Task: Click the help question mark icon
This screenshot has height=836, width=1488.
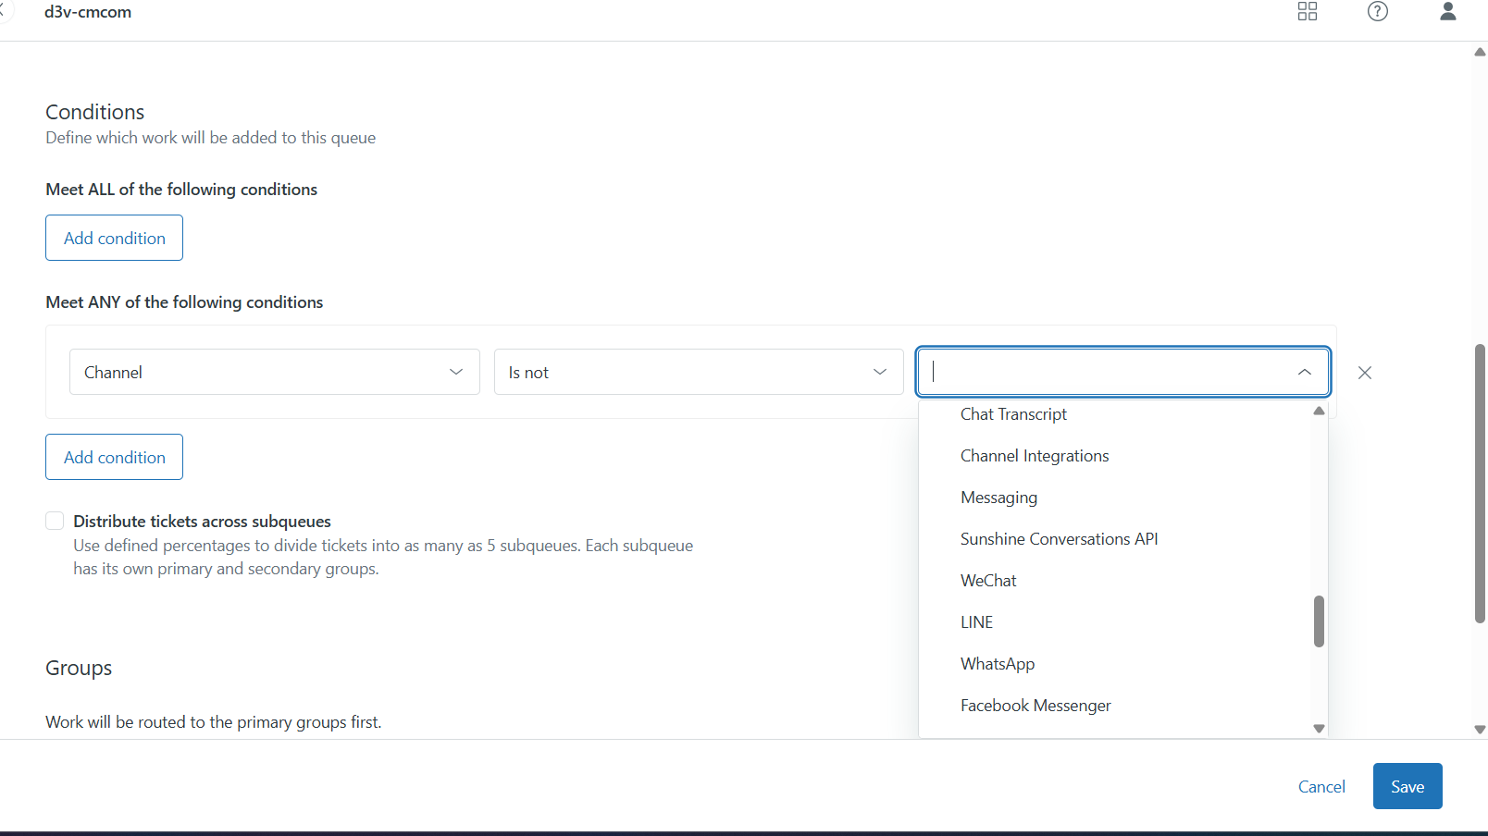Action: pyautogui.click(x=1377, y=11)
